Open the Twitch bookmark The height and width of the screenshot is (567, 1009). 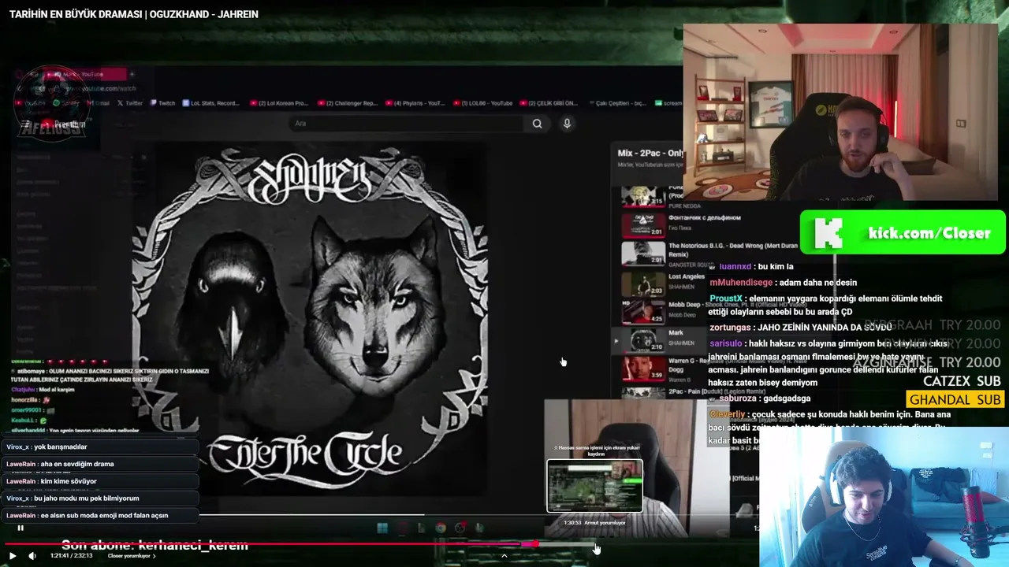click(162, 103)
